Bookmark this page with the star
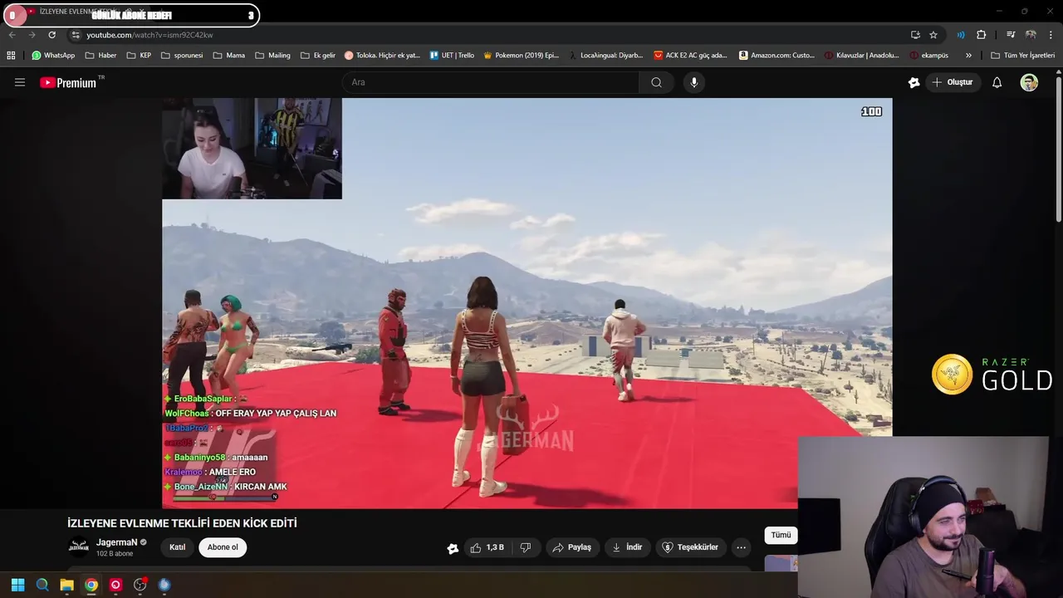 pyautogui.click(x=933, y=35)
